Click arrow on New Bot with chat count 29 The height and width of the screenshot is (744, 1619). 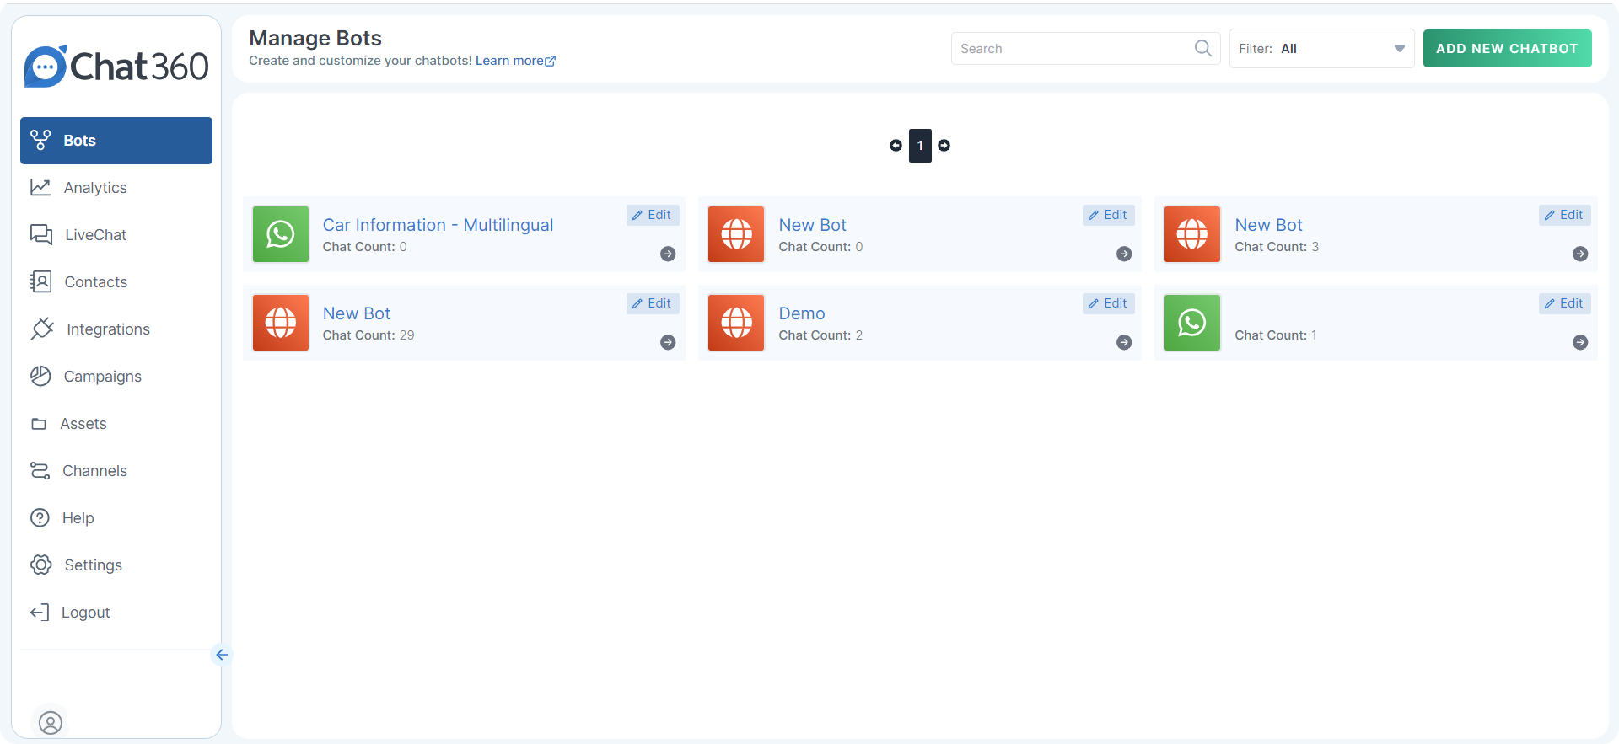668,342
